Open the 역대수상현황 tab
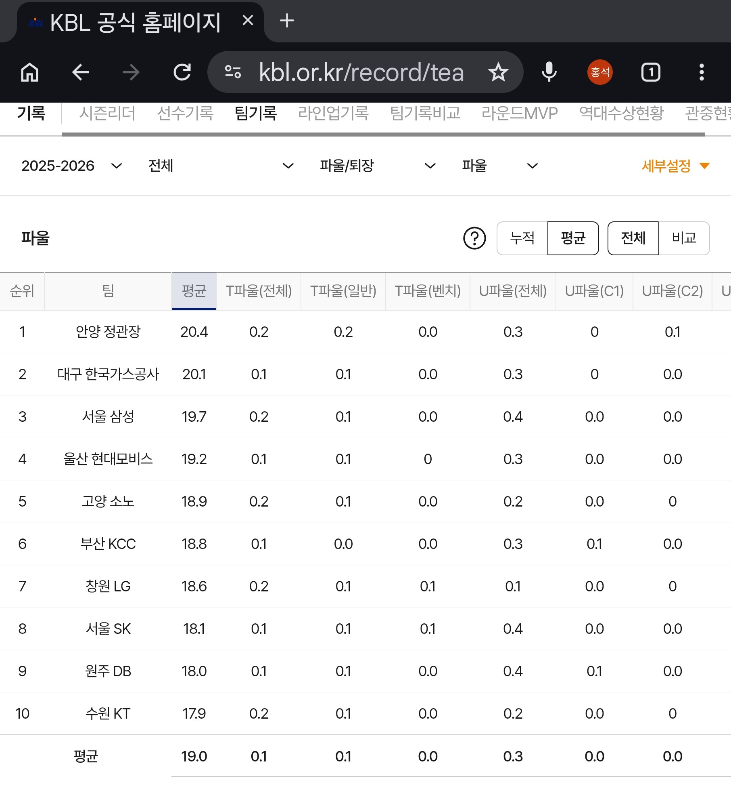The width and height of the screenshot is (731, 795). pyautogui.click(x=621, y=113)
